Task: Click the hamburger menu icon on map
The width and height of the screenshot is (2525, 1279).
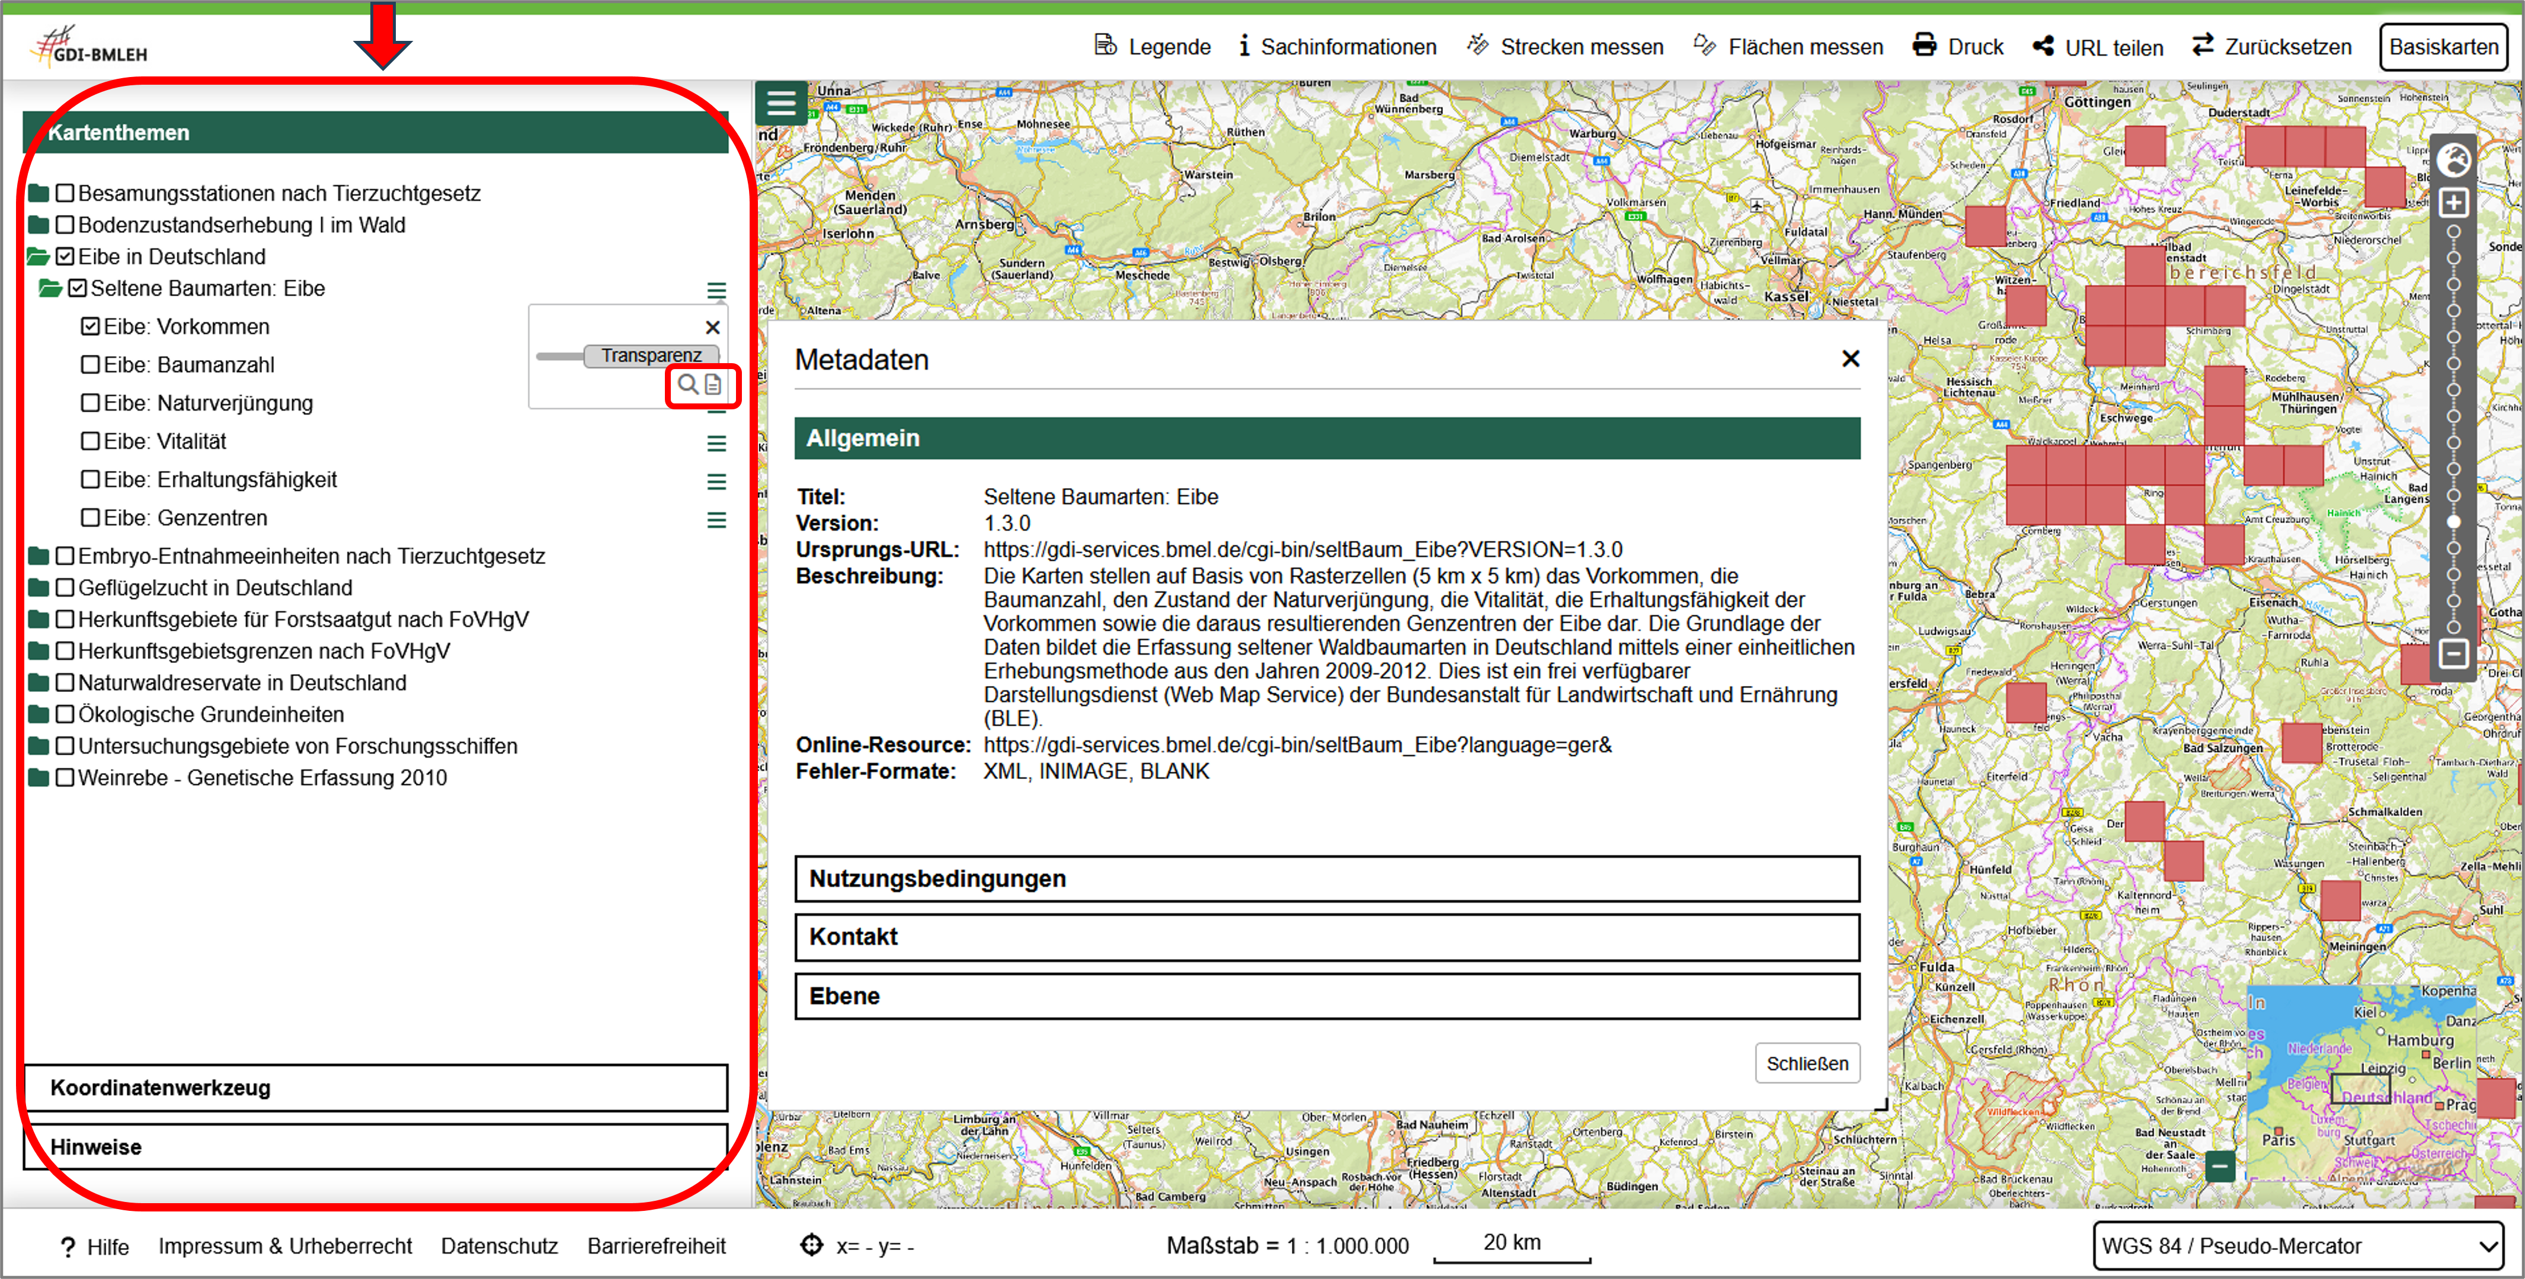Action: point(780,103)
